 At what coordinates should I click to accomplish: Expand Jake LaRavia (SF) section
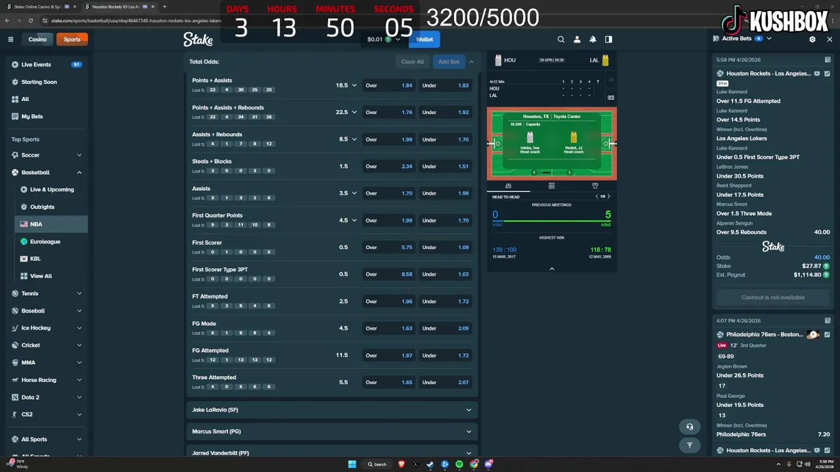[x=331, y=410]
